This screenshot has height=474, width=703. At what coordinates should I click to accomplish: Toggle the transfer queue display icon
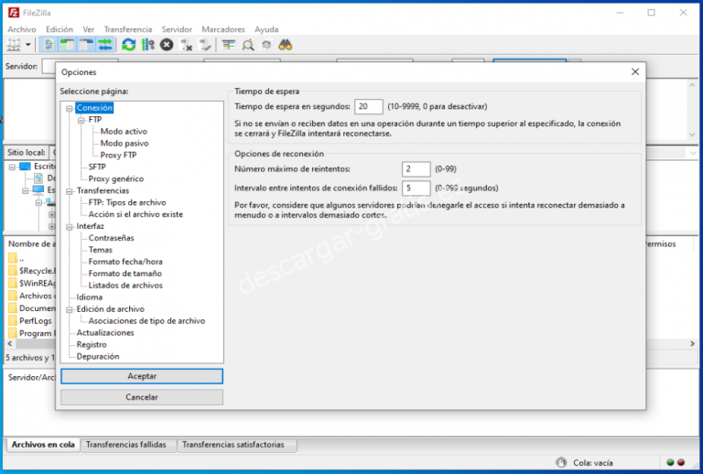click(x=105, y=45)
